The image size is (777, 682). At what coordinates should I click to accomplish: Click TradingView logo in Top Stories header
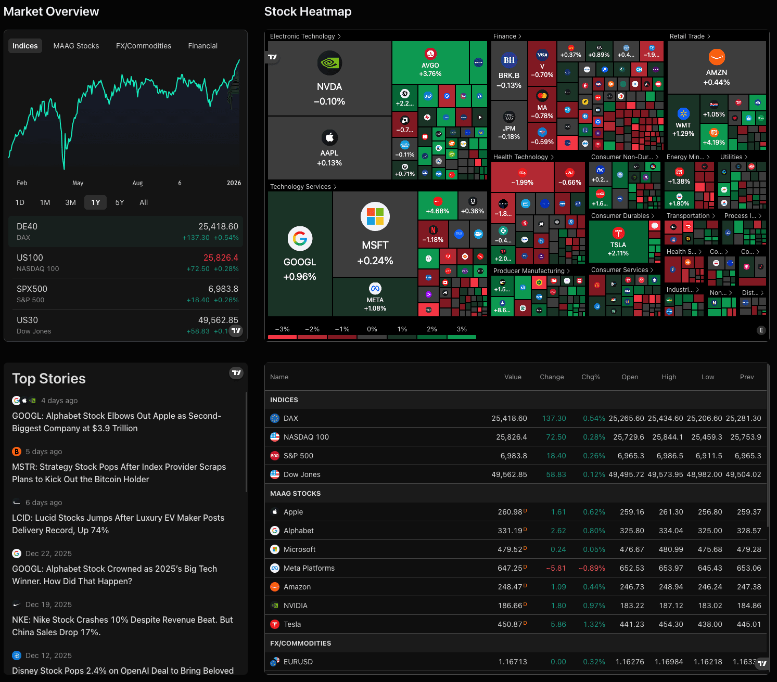pyautogui.click(x=237, y=372)
